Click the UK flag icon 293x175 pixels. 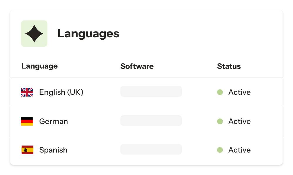[27, 92]
